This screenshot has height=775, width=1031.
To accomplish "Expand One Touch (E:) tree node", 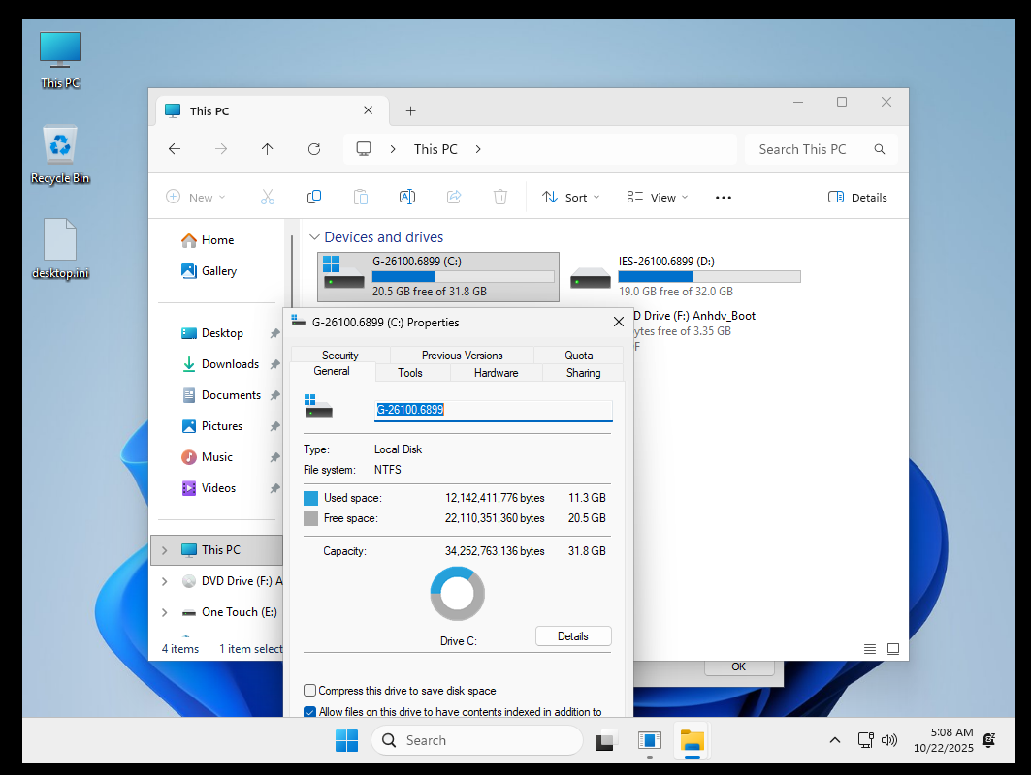I will click(x=164, y=612).
